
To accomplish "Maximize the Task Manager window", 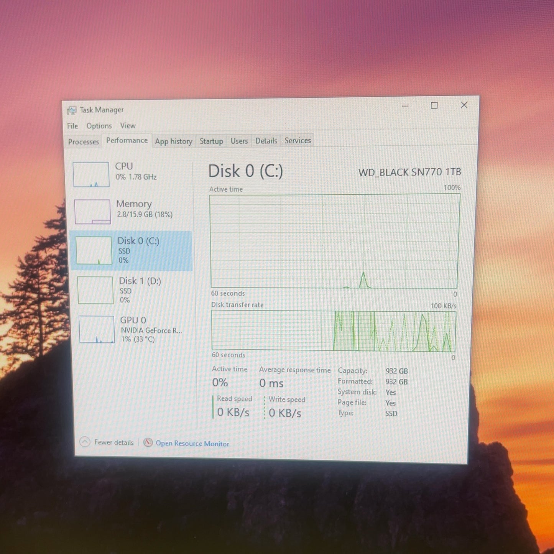I will click(434, 105).
